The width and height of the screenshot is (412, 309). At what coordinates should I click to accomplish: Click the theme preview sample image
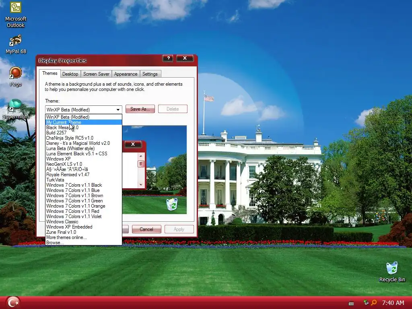point(154,170)
